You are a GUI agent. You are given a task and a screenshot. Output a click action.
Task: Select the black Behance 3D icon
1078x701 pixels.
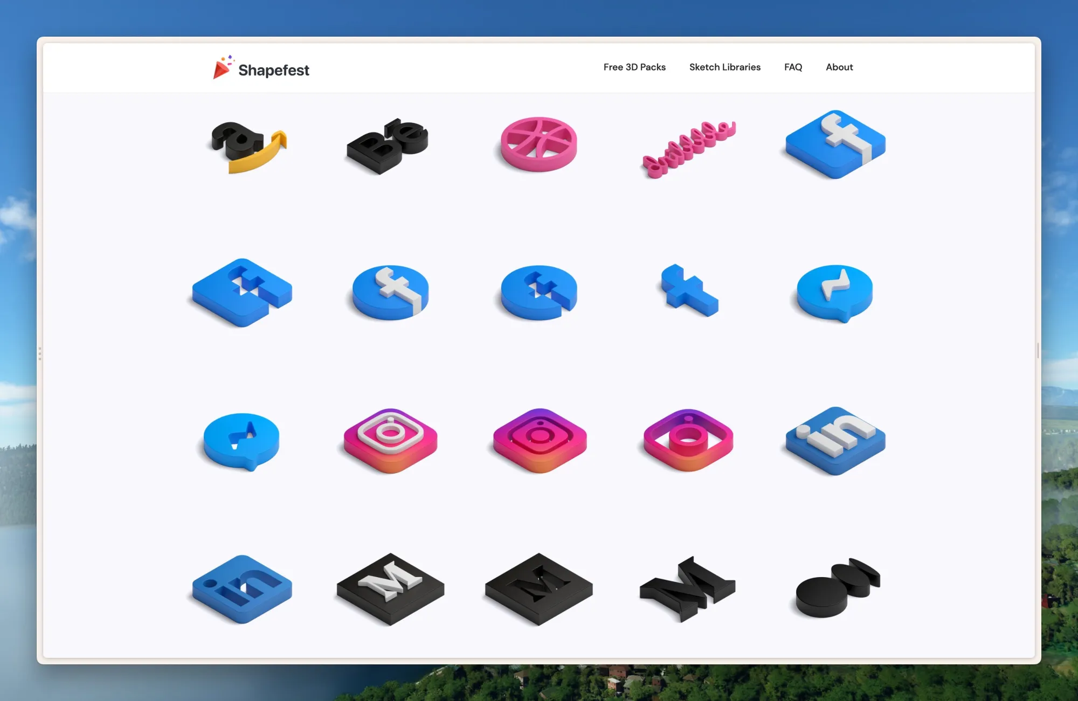click(x=388, y=146)
